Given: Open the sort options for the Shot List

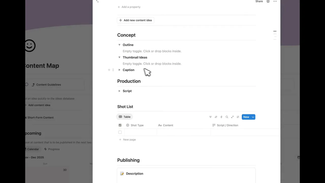Looking at the screenshot, I should [216, 117].
